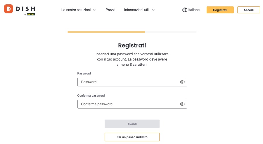Click the Avanti button
Image resolution: width=263 pixels, height=144 pixels.
coord(132,124)
